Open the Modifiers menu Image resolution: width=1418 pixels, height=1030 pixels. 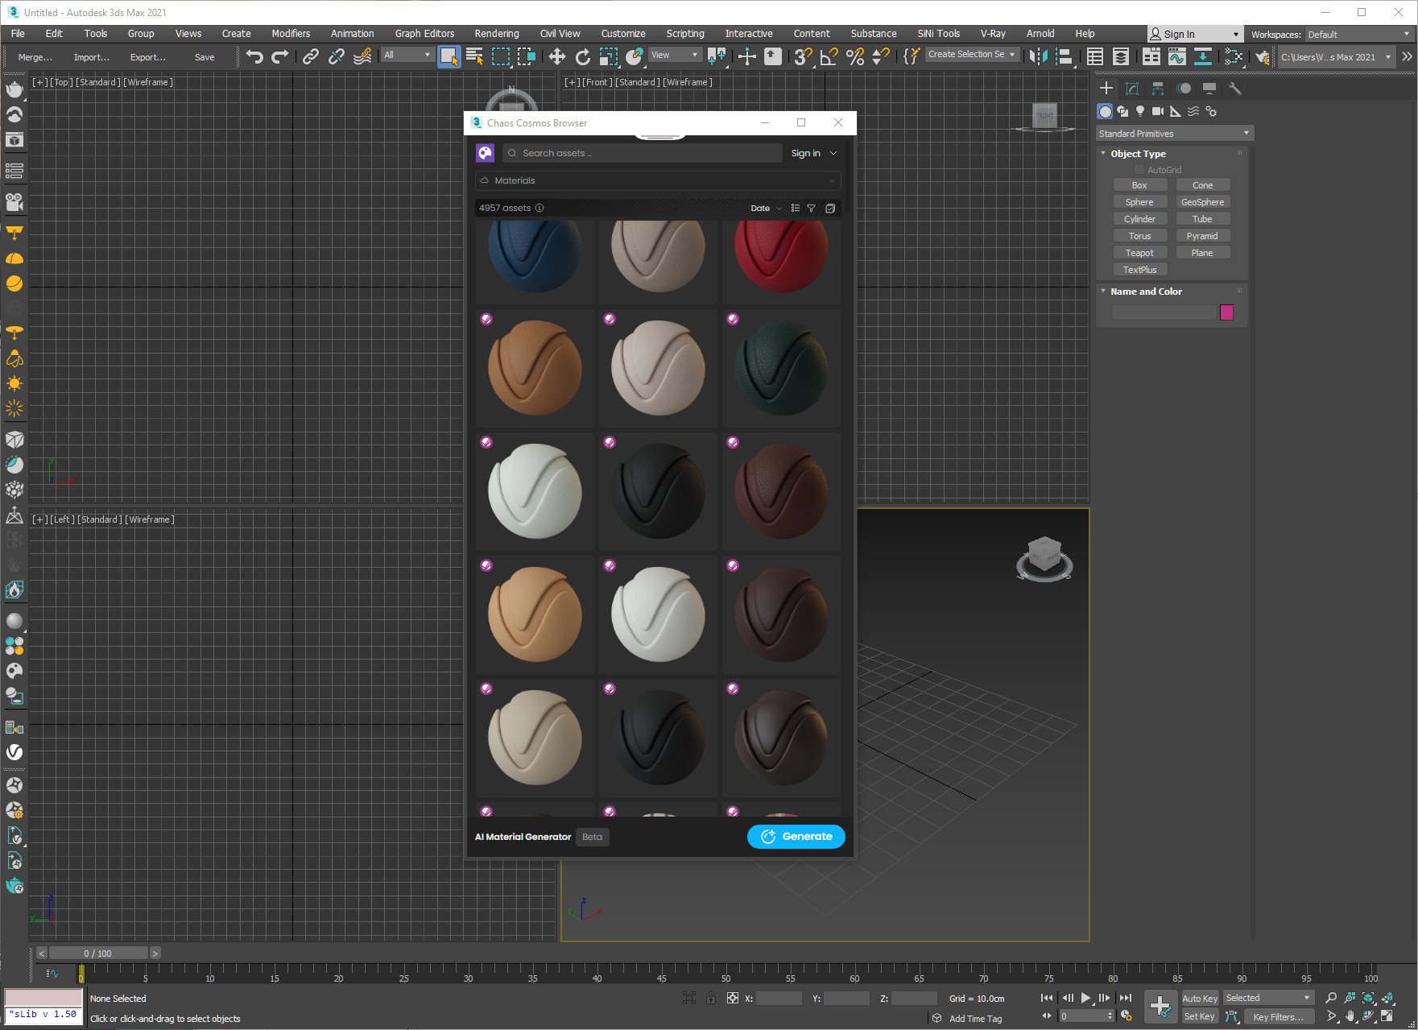tap(291, 34)
